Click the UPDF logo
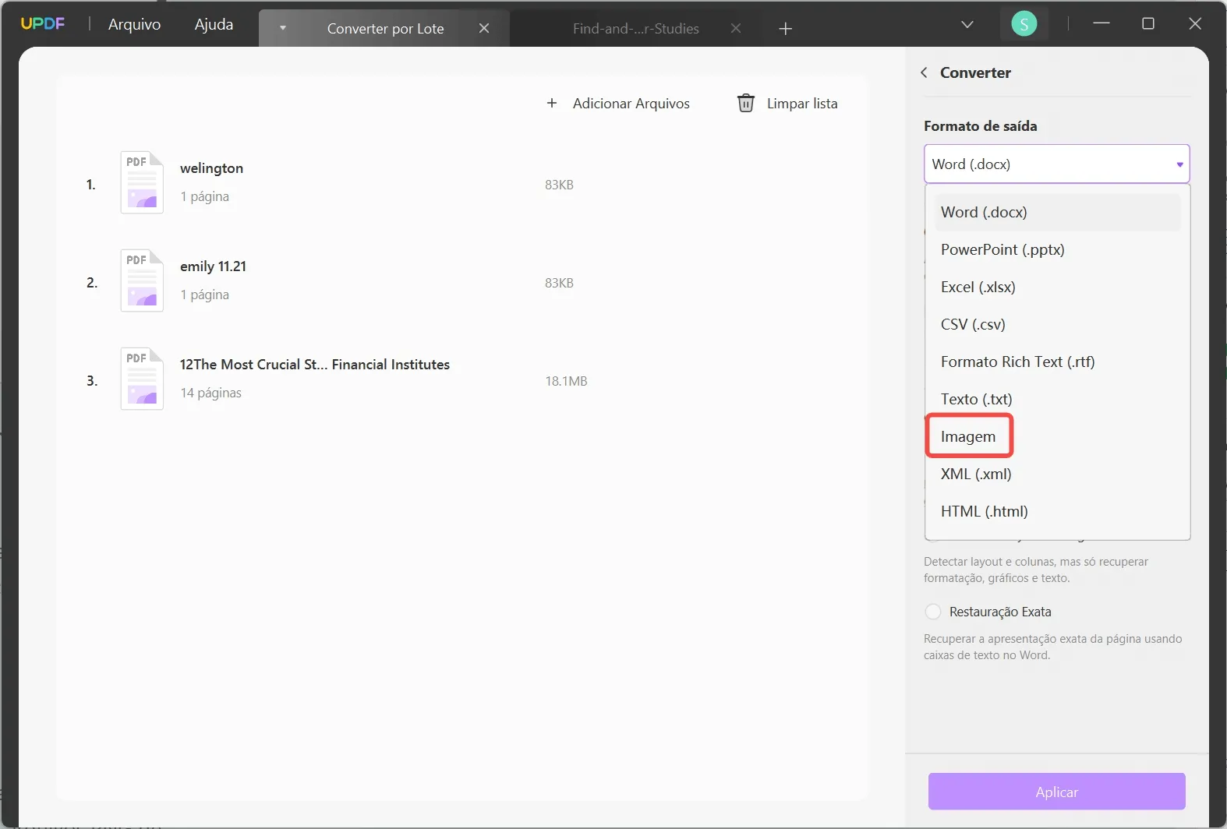Screen dimensions: 1227x829 (43, 23)
